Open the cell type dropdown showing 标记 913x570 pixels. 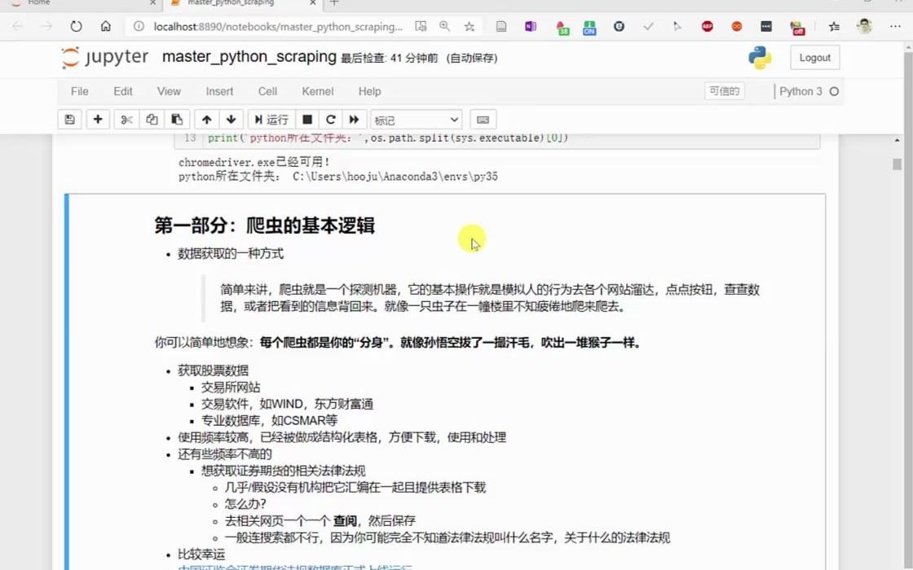point(416,119)
